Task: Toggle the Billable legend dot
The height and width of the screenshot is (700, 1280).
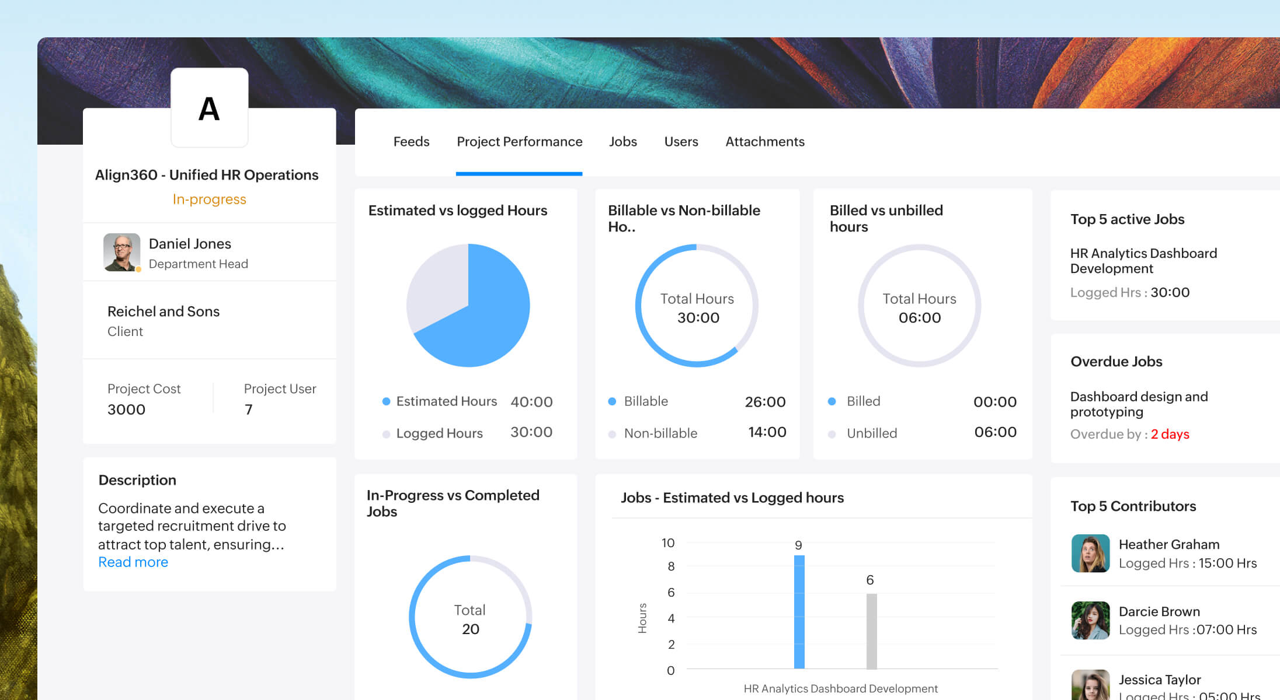Action: coord(611,401)
